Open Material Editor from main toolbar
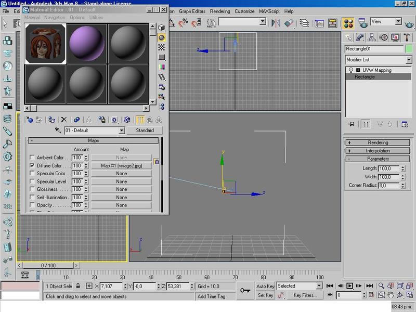 (x=348, y=23)
